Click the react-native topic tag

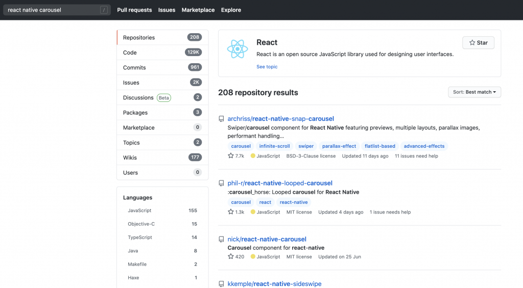tap(294, 202)
